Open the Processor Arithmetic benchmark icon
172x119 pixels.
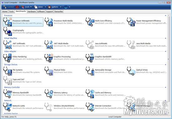click(8, 22)
